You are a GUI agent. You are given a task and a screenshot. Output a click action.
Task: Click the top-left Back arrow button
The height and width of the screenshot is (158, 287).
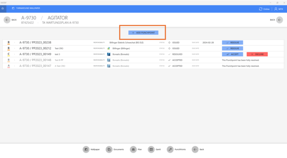tap(7, 20)
